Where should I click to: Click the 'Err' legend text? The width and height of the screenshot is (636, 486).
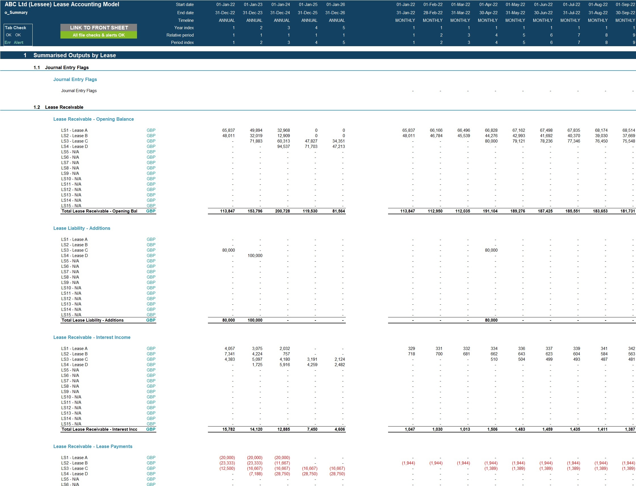pyautogui.click(x=8, y=43)
